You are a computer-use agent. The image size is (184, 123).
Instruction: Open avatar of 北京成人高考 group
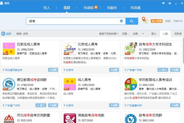[70, 49]
